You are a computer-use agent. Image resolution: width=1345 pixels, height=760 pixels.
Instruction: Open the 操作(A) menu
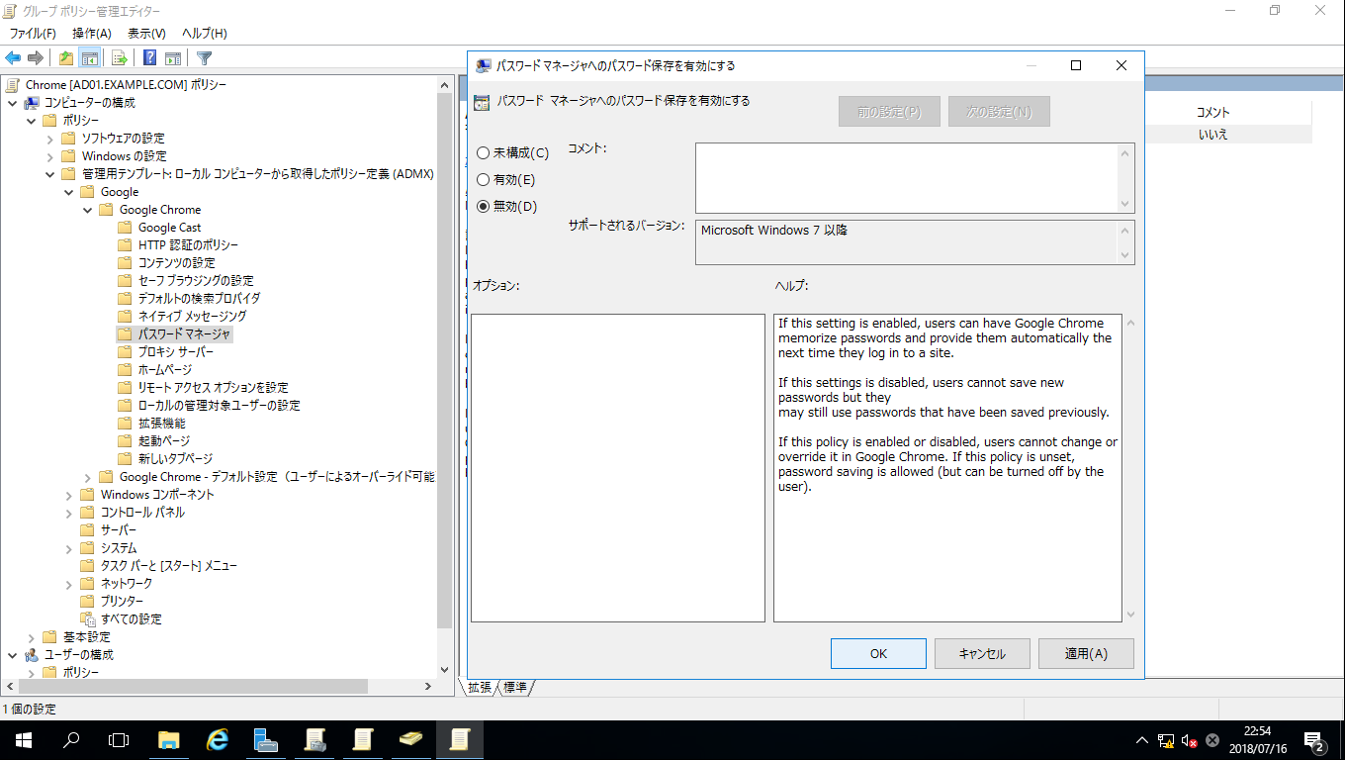(x=92, y=34)
